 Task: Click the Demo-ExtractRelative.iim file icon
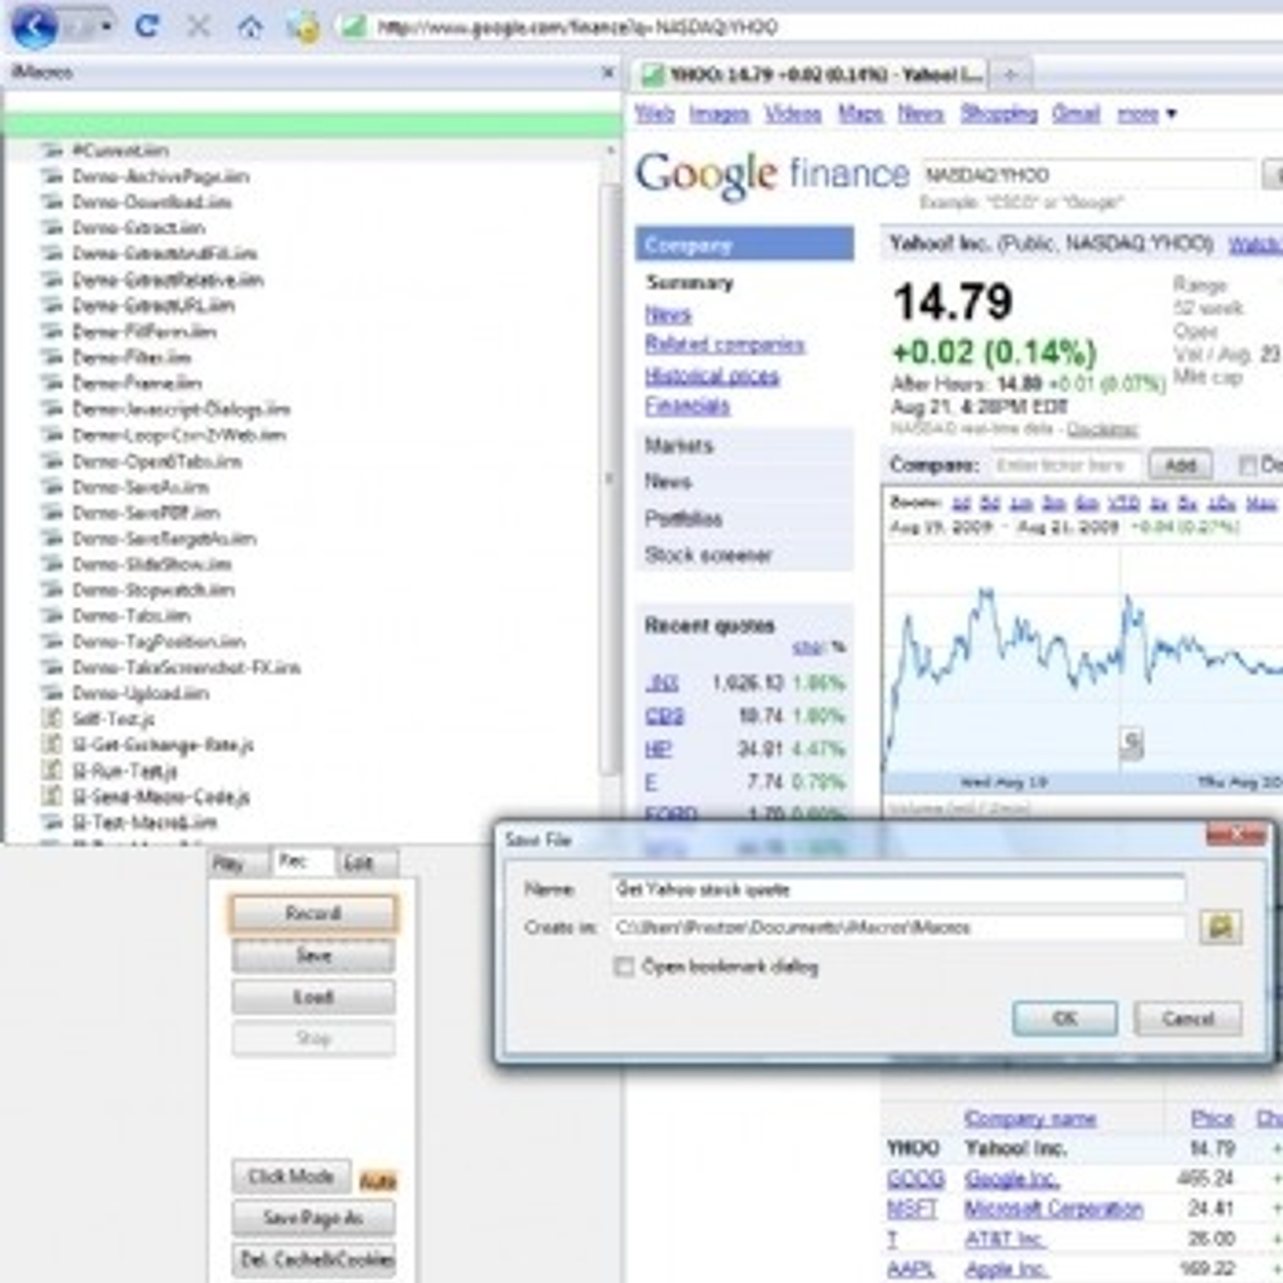pyautogui.click(x=52, y=279)
